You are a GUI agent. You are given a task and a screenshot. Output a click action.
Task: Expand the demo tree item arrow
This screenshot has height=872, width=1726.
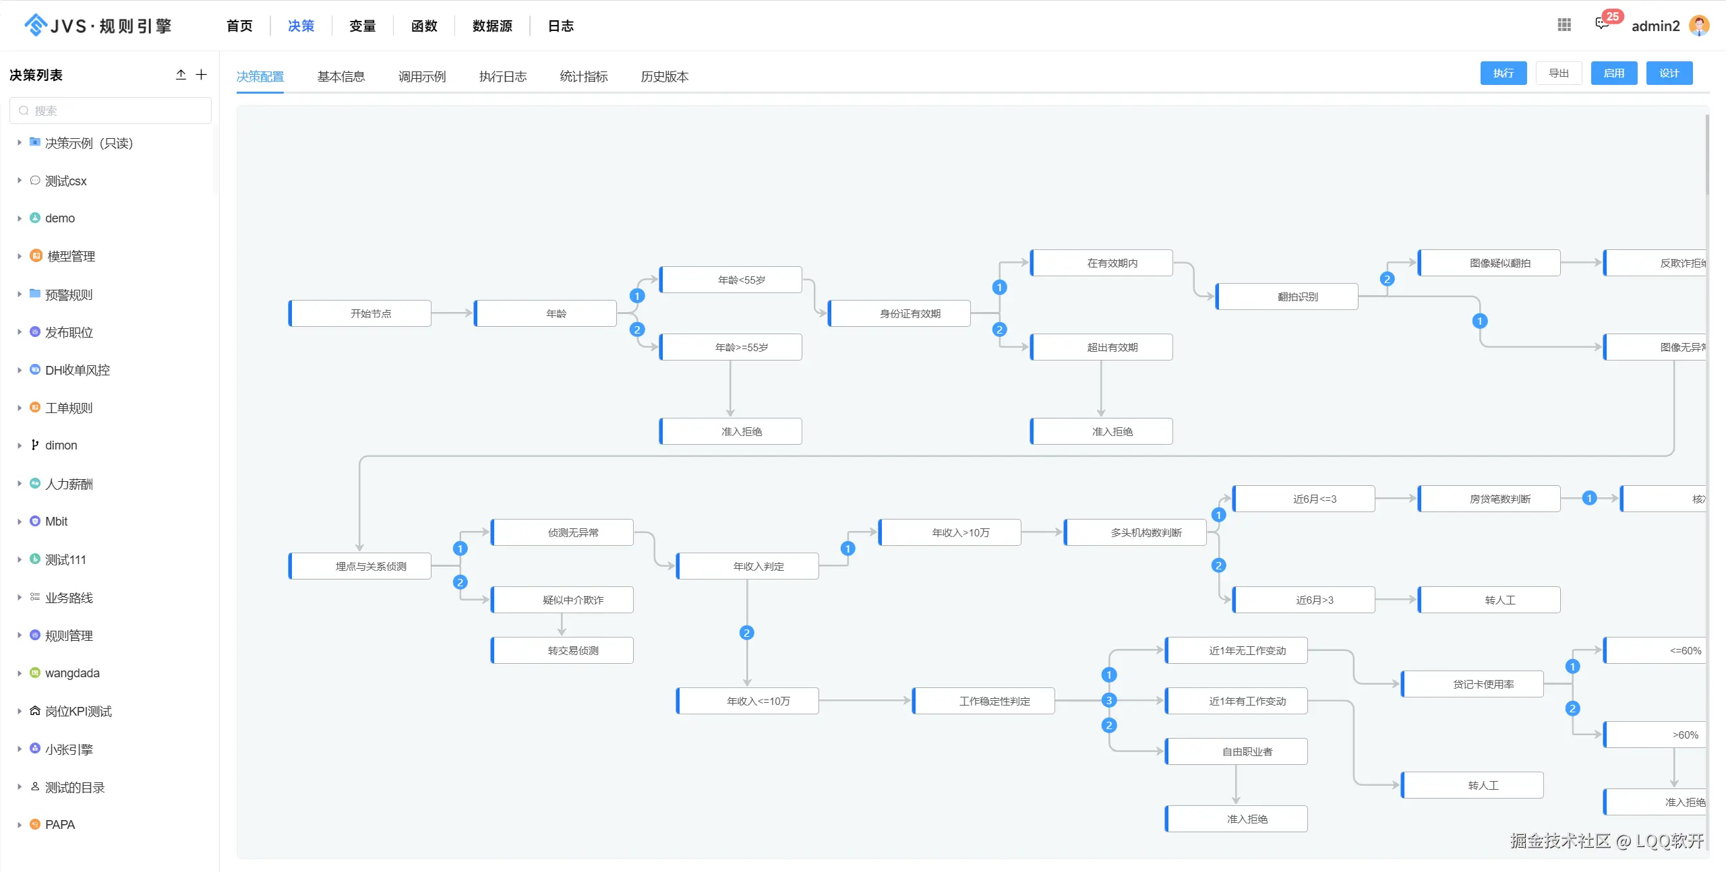tap(20, 218)
